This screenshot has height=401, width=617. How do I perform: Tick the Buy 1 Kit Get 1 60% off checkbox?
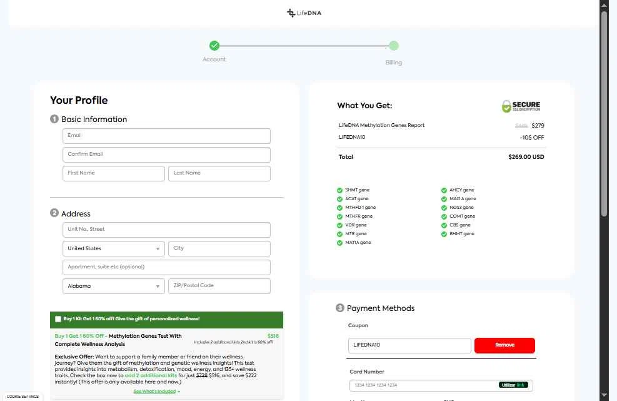pyautogui.click(x=58, y=319)
